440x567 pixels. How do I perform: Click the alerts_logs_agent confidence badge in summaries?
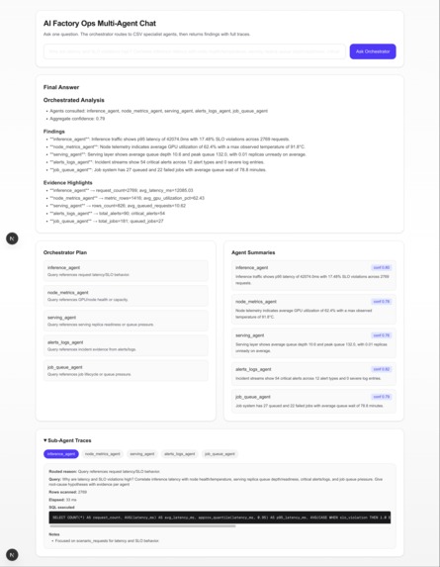pyautogui.click(x=381, y=369)
